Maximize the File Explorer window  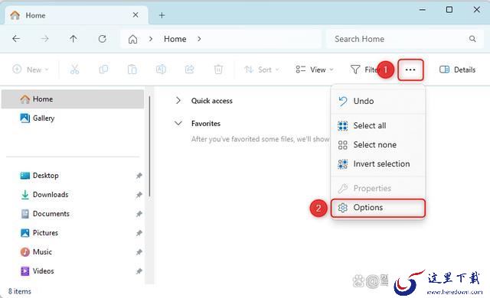[x=449, y=10]
